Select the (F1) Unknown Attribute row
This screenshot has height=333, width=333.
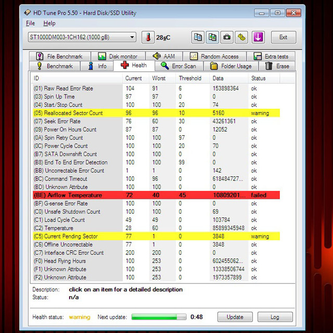[x=156, y=270]
